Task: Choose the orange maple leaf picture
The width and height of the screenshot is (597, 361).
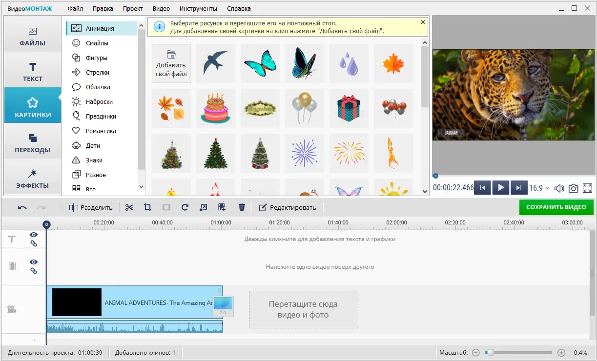Action: (x=393, y=63)
